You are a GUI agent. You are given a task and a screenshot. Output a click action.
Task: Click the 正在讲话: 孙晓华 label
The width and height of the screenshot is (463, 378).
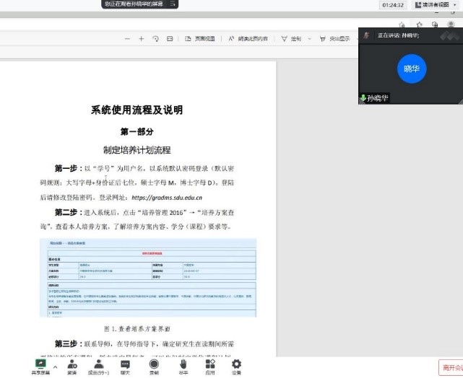pos(398,35)
